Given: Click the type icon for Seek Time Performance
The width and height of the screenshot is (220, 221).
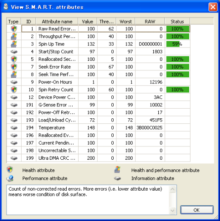Looking at the screenshot, I should [x=14, y=75].
